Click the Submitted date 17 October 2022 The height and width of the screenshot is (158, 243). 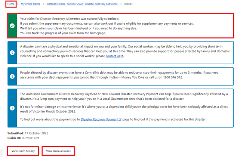(x=37, y=133)
